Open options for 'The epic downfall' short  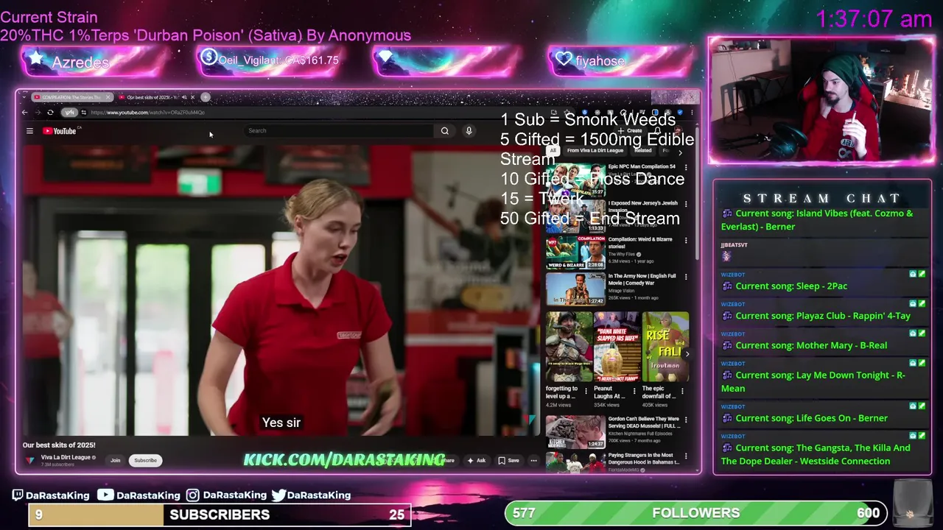[682, 391]
